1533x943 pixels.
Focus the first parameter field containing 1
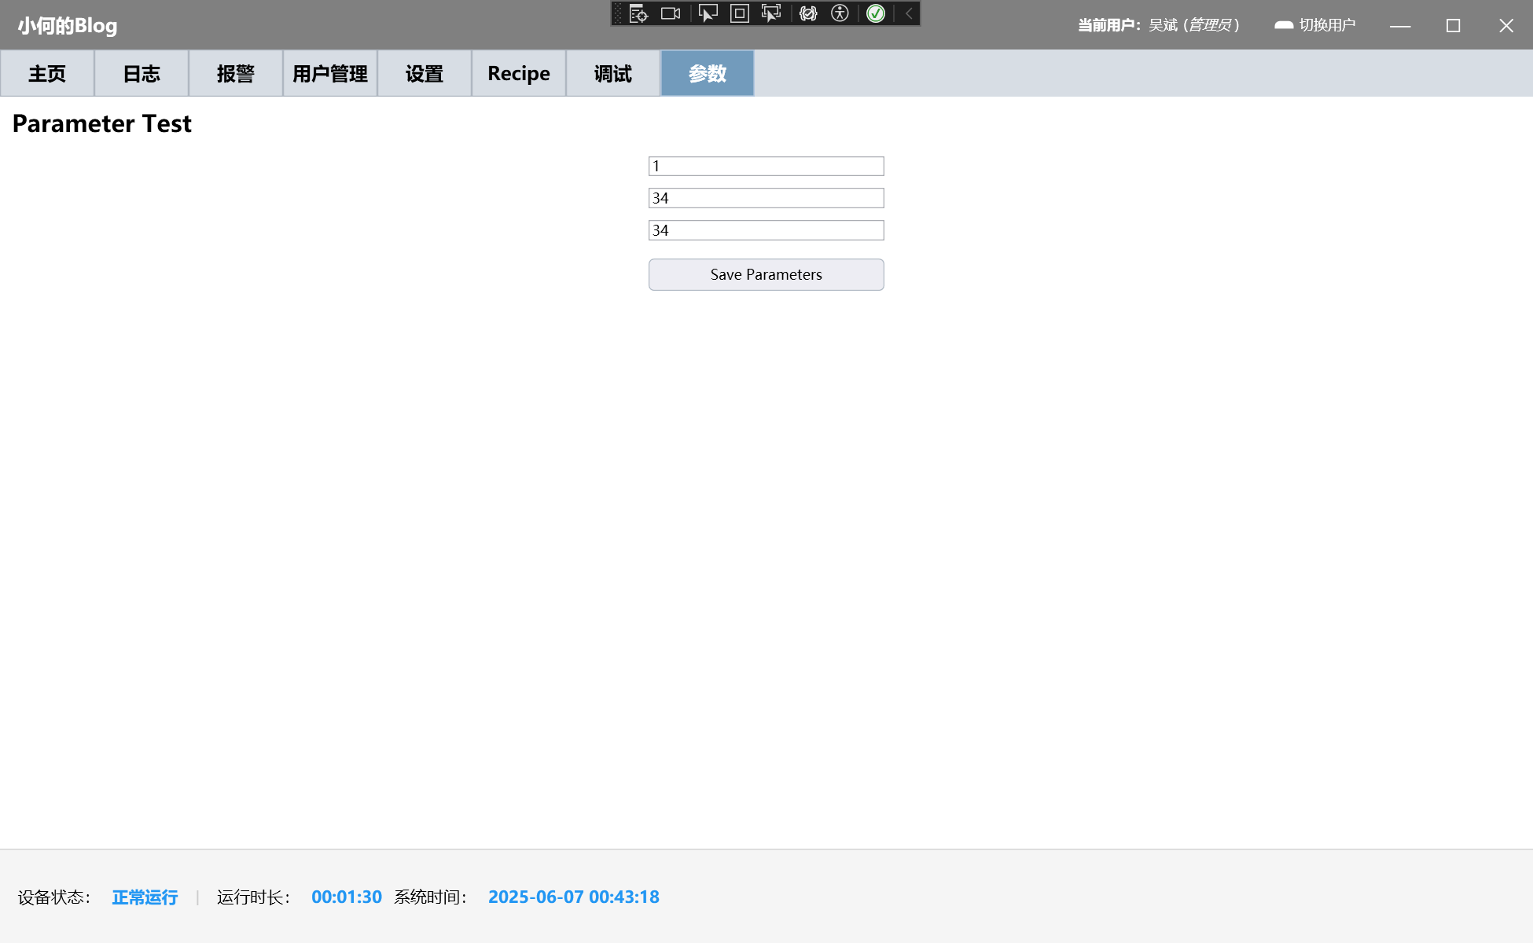(766, 166)
